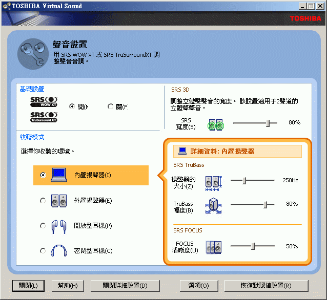The height and width of the screenshot is (300, 327).
Task: Click the 80% SRS width value
Action: [x=295, y=122]
